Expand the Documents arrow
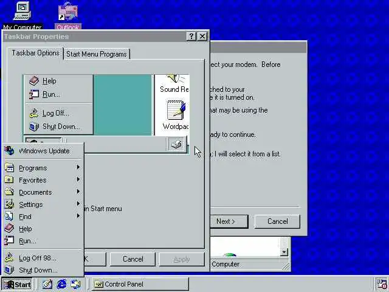Screen dimensions: 389x292 coord(78,191)
